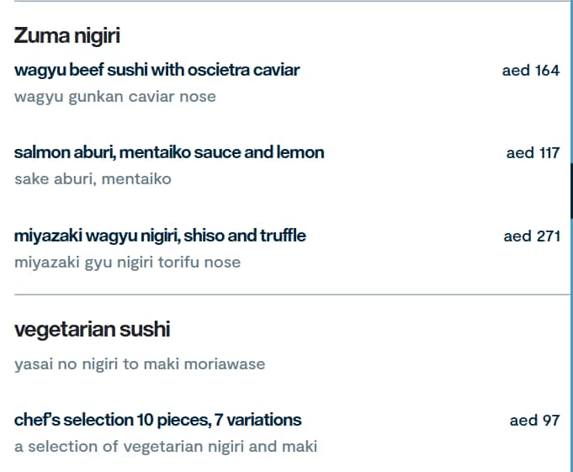
Task: Select chef's selection 10 pieces, 7 variations
Action: point(157,419)
